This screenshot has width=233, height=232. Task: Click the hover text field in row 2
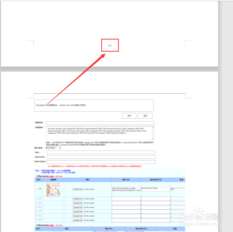[156, 199]
